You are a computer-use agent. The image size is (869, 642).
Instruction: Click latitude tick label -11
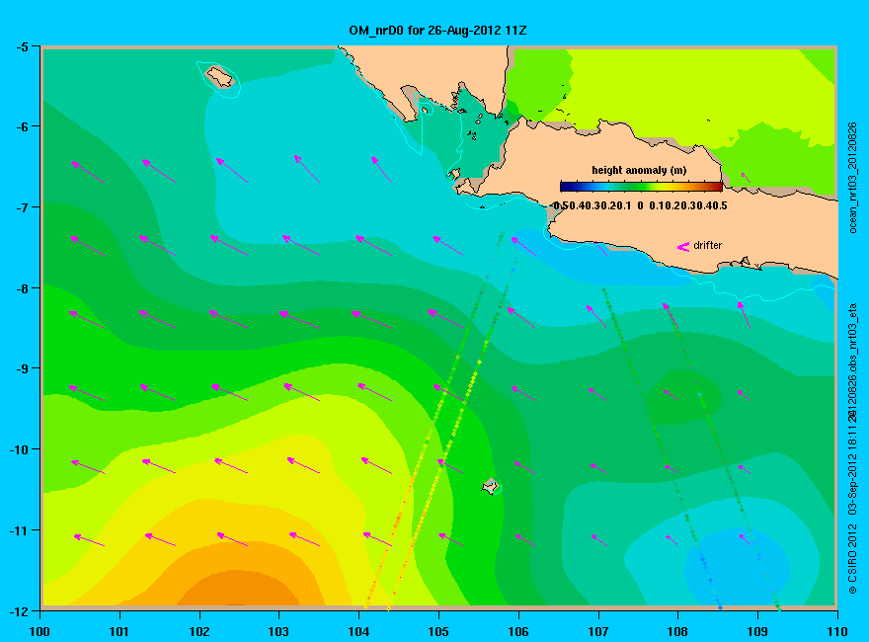pyautogui.click(x=20, y=530)
